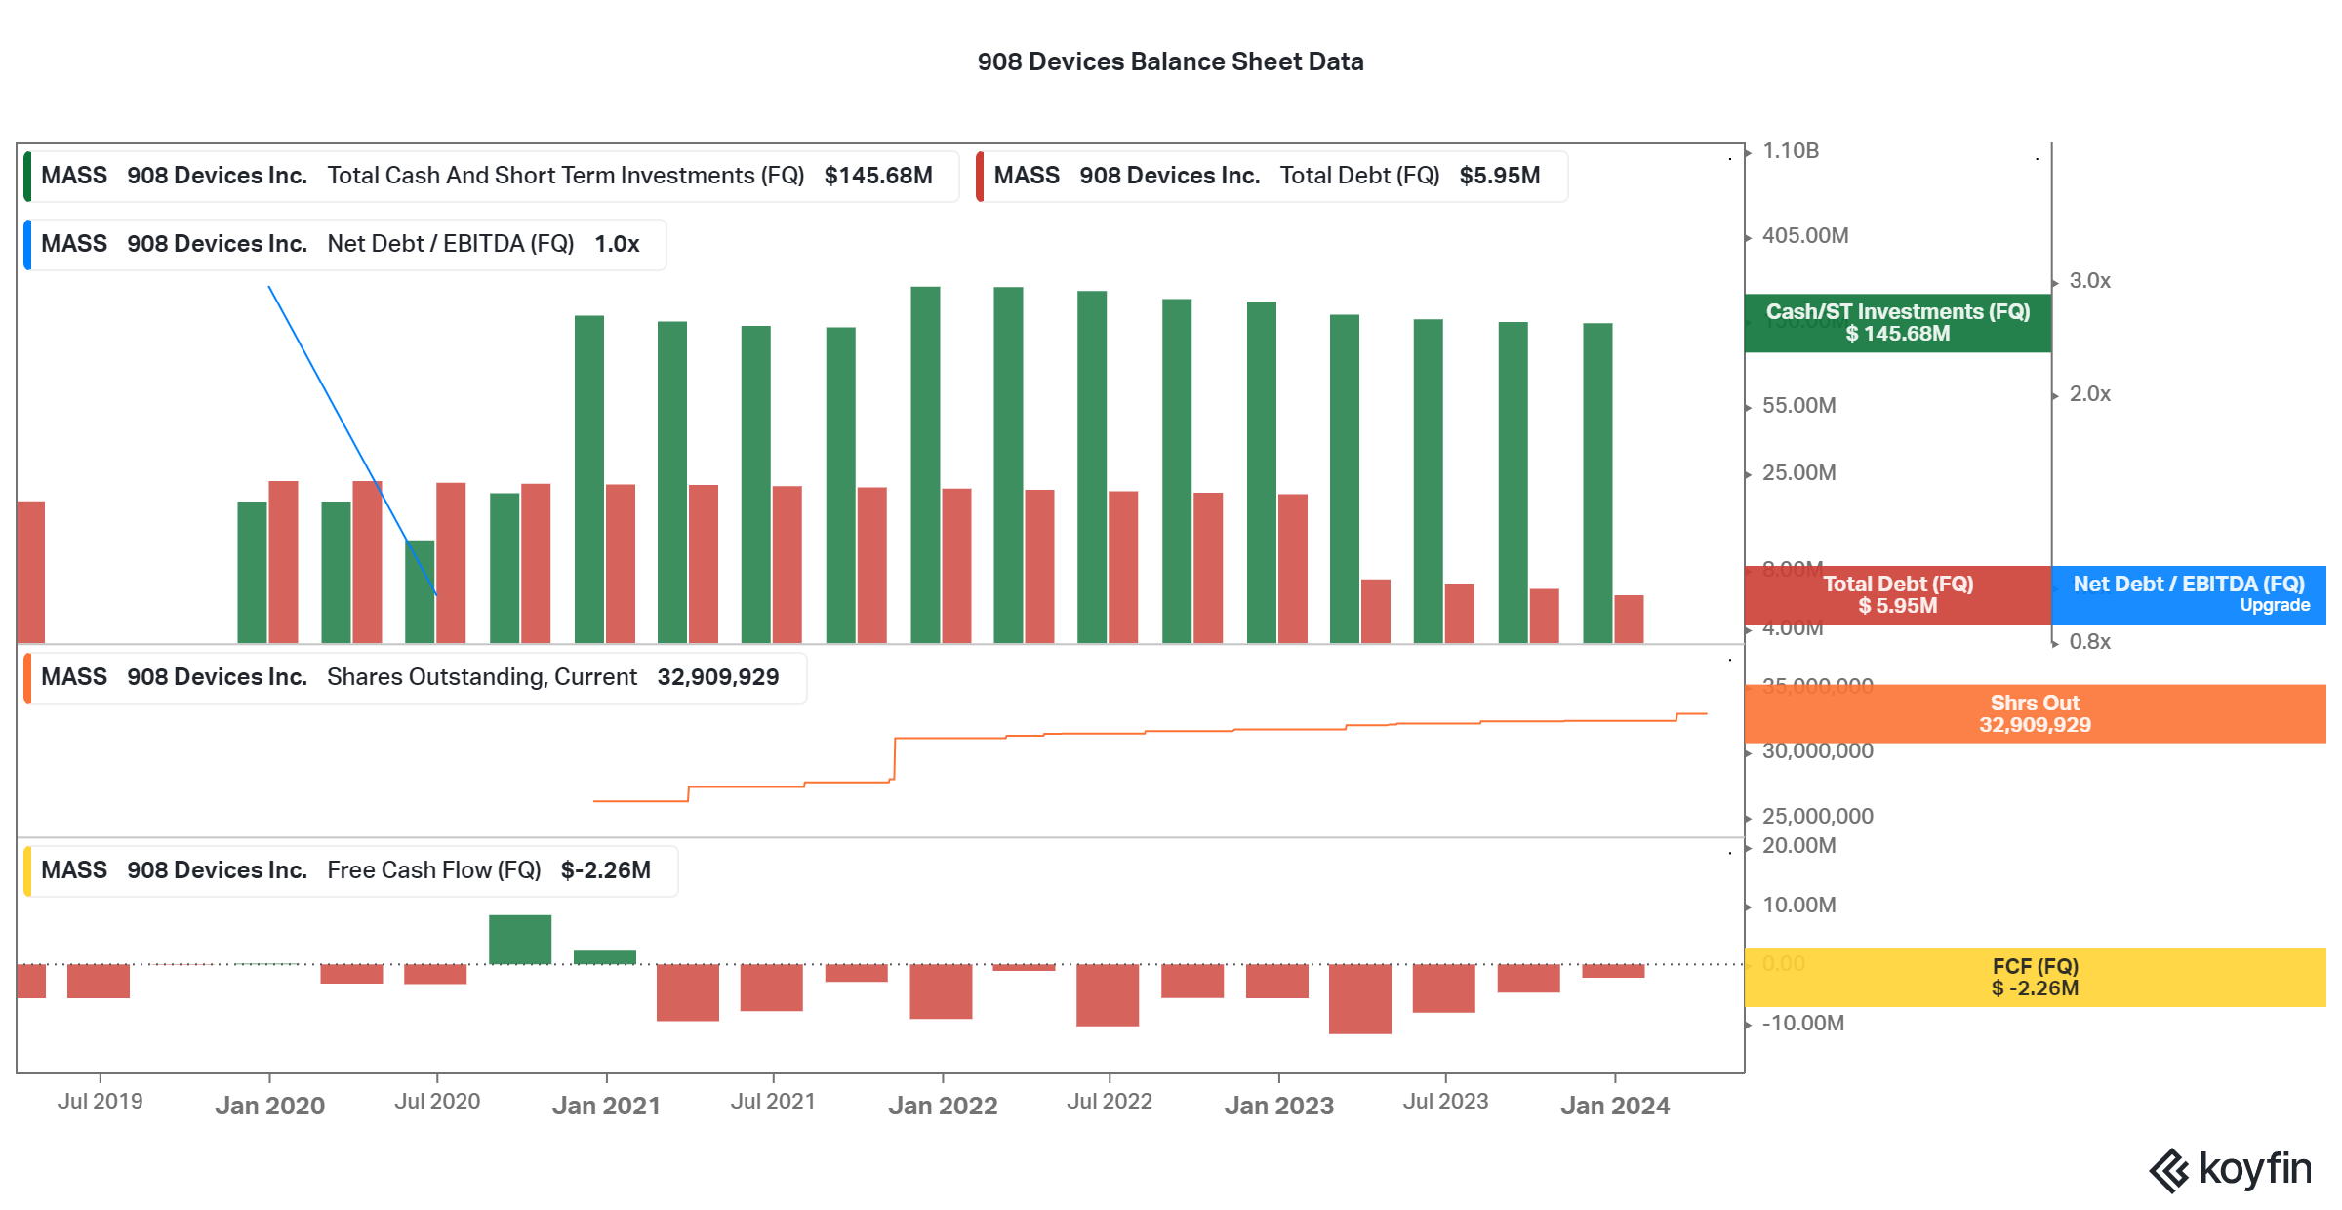Click the orange Shrs Out axis tag

[x=2035, y=714]
